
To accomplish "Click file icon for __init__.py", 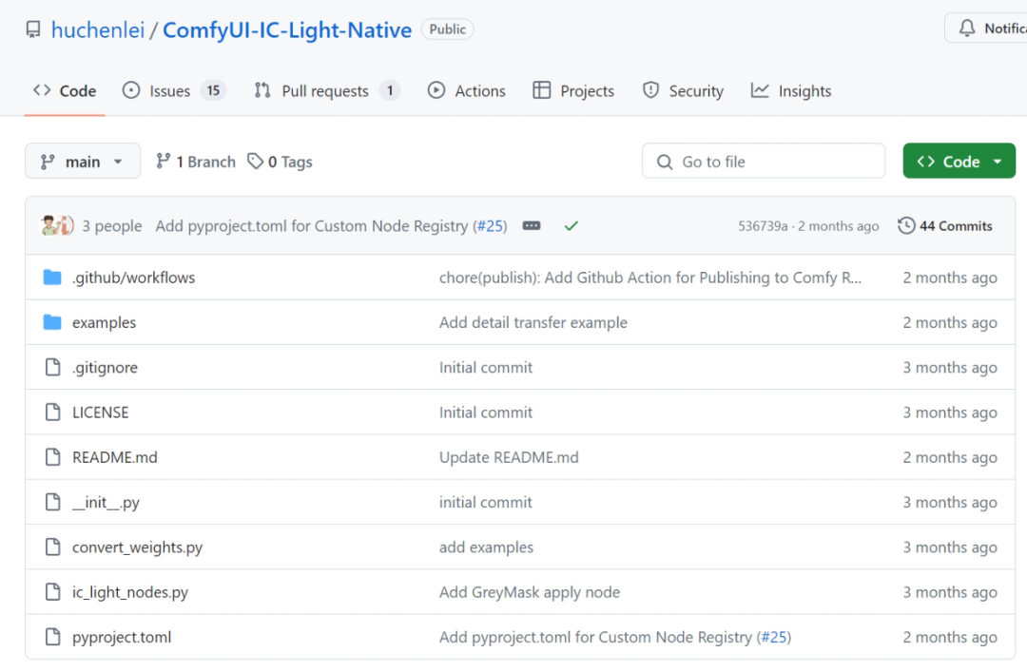I will click(x=52, y=503).
